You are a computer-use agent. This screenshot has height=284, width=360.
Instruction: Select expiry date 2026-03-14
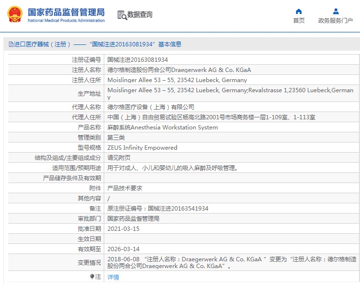coord(123,249)
